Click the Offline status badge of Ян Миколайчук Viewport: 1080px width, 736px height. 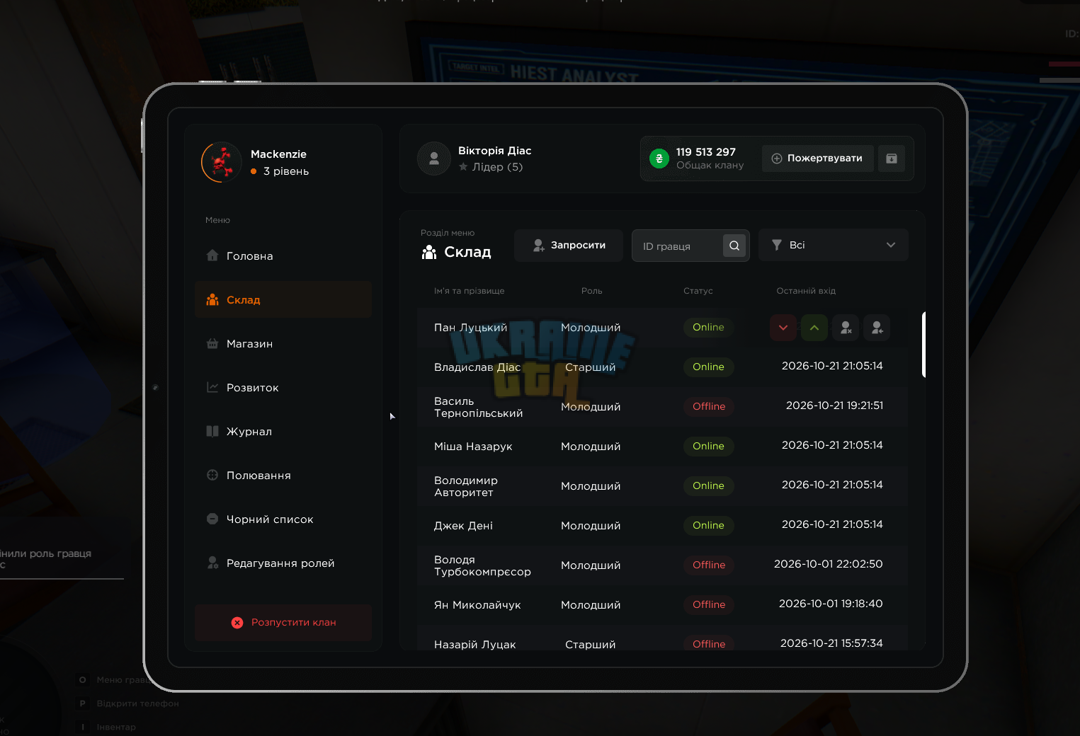point(709,604)
